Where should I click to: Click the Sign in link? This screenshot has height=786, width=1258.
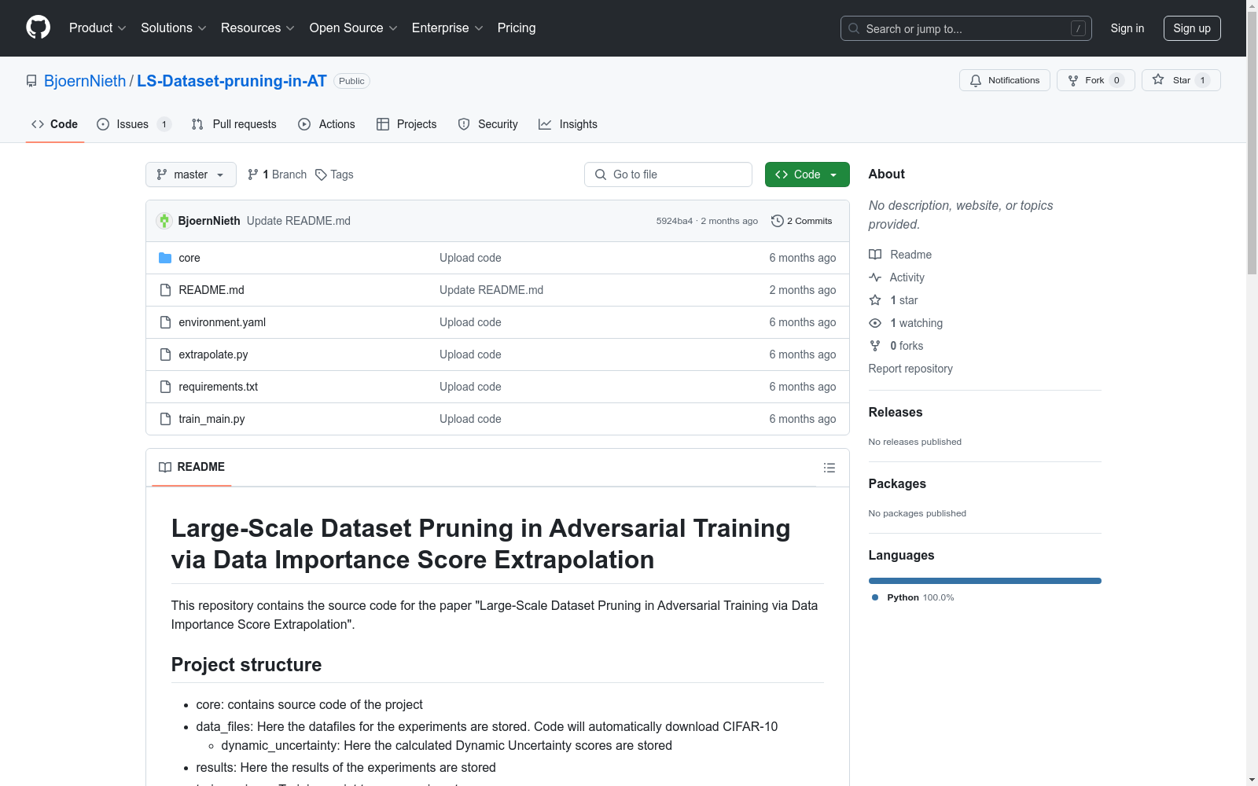point(1127,28)
